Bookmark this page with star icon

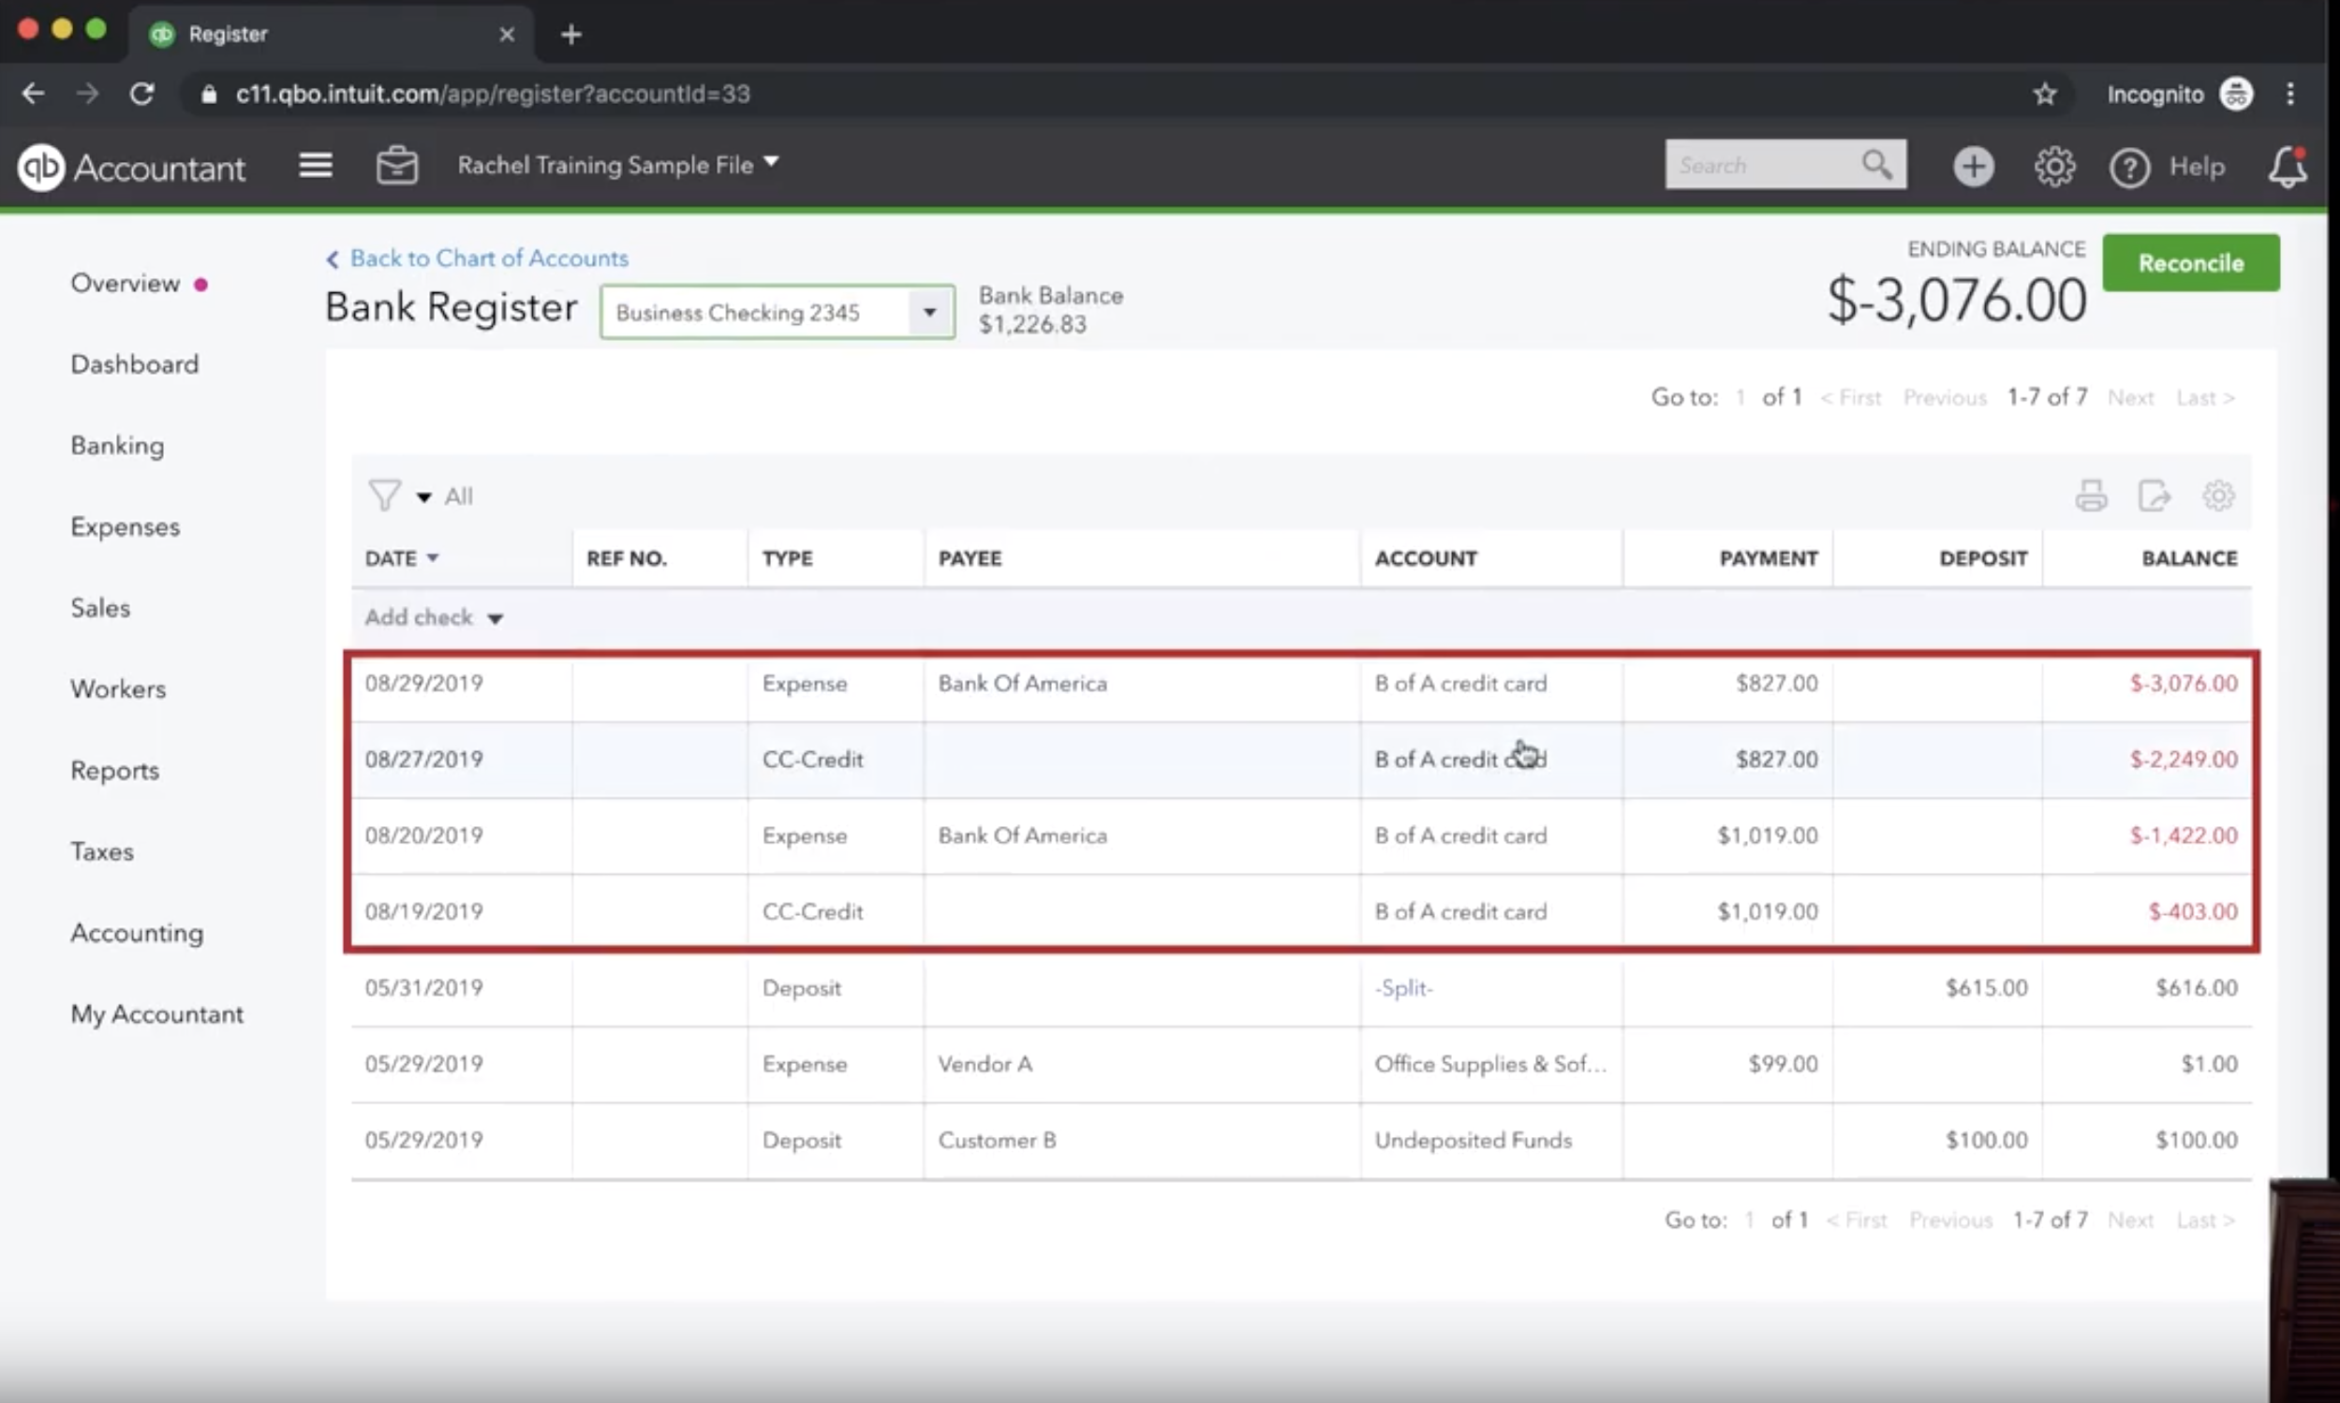coord(2044,94)
